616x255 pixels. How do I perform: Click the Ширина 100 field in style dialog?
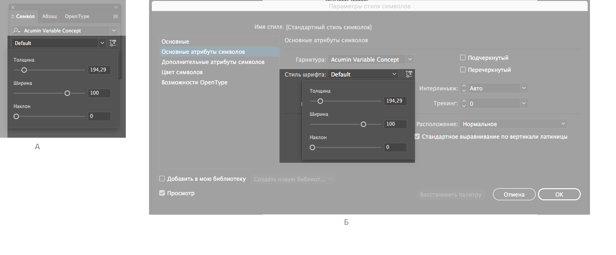pyautogui.click(x=396, y=124)
